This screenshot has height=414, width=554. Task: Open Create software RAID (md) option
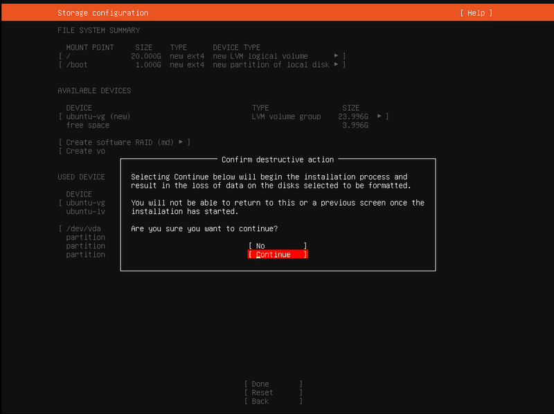point(125,143)
